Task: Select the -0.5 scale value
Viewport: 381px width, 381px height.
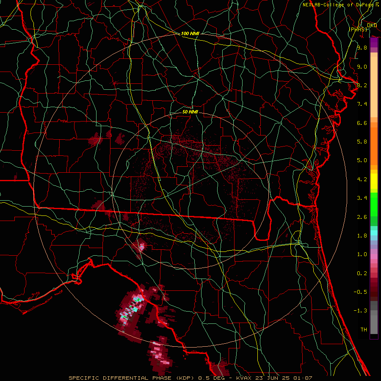Action: pos(360,292)
